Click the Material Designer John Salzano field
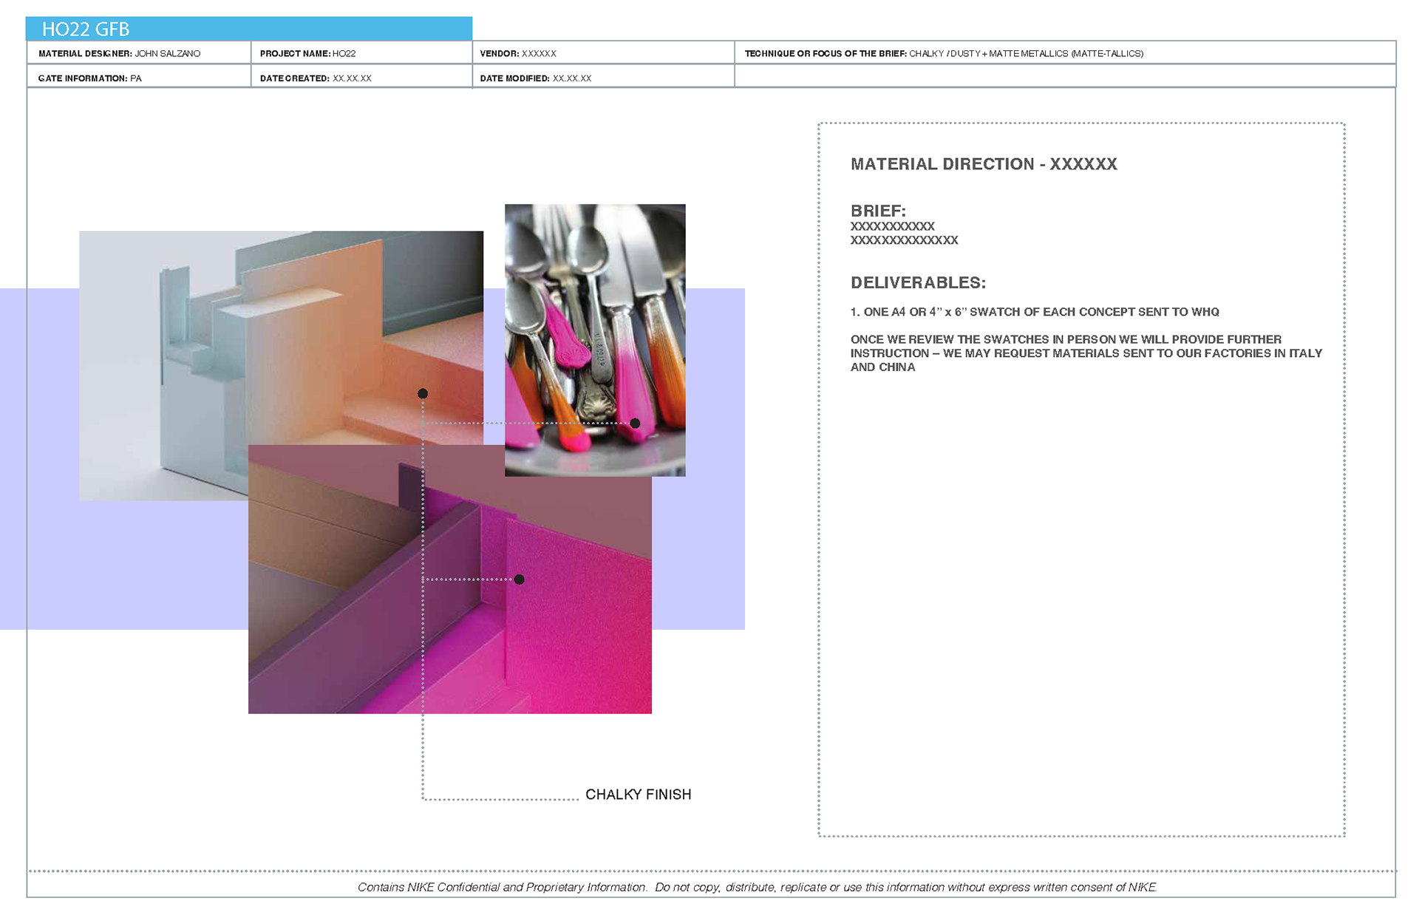Viewport: 1419px width, 918px height. [x=120, y=53]
